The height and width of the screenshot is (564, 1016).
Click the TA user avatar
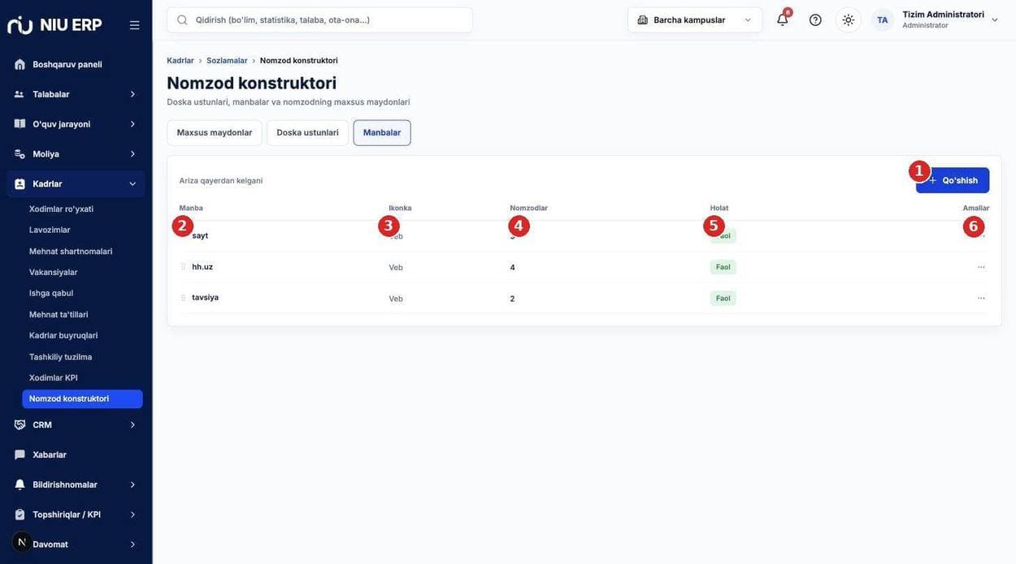(883, 19)
